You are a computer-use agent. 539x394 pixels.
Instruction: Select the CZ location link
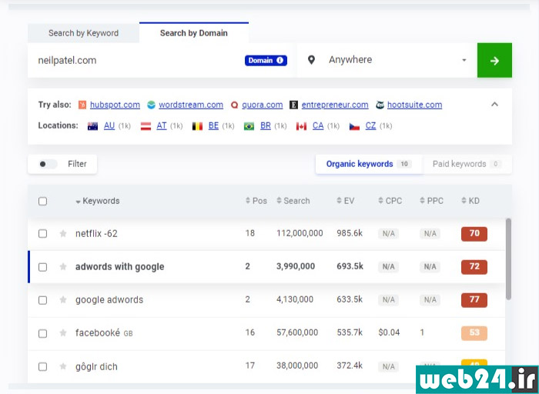pos(370,126)
